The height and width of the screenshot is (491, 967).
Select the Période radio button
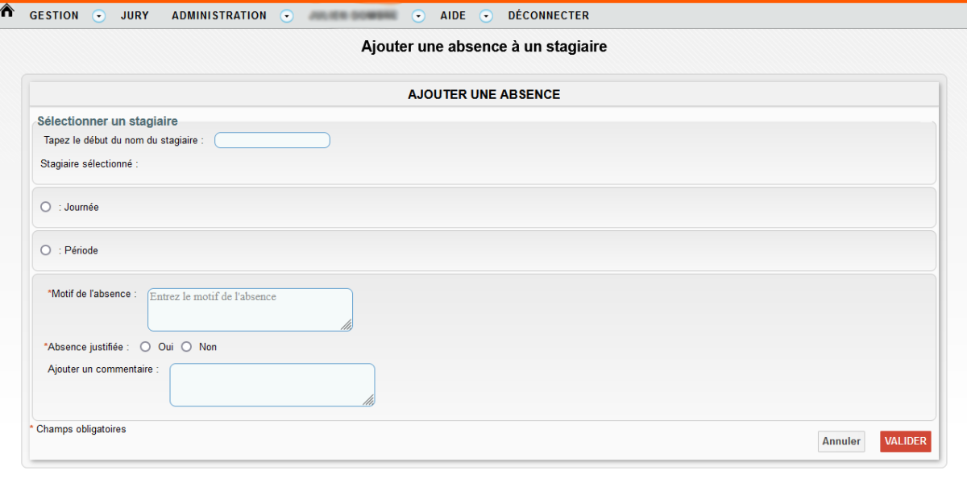pos(46,250)
